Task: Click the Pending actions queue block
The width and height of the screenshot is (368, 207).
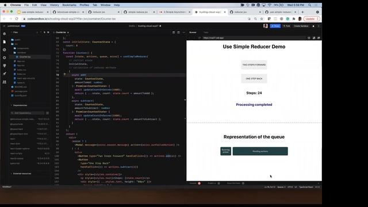Action: pyautogui.click(x=260, y=151)
